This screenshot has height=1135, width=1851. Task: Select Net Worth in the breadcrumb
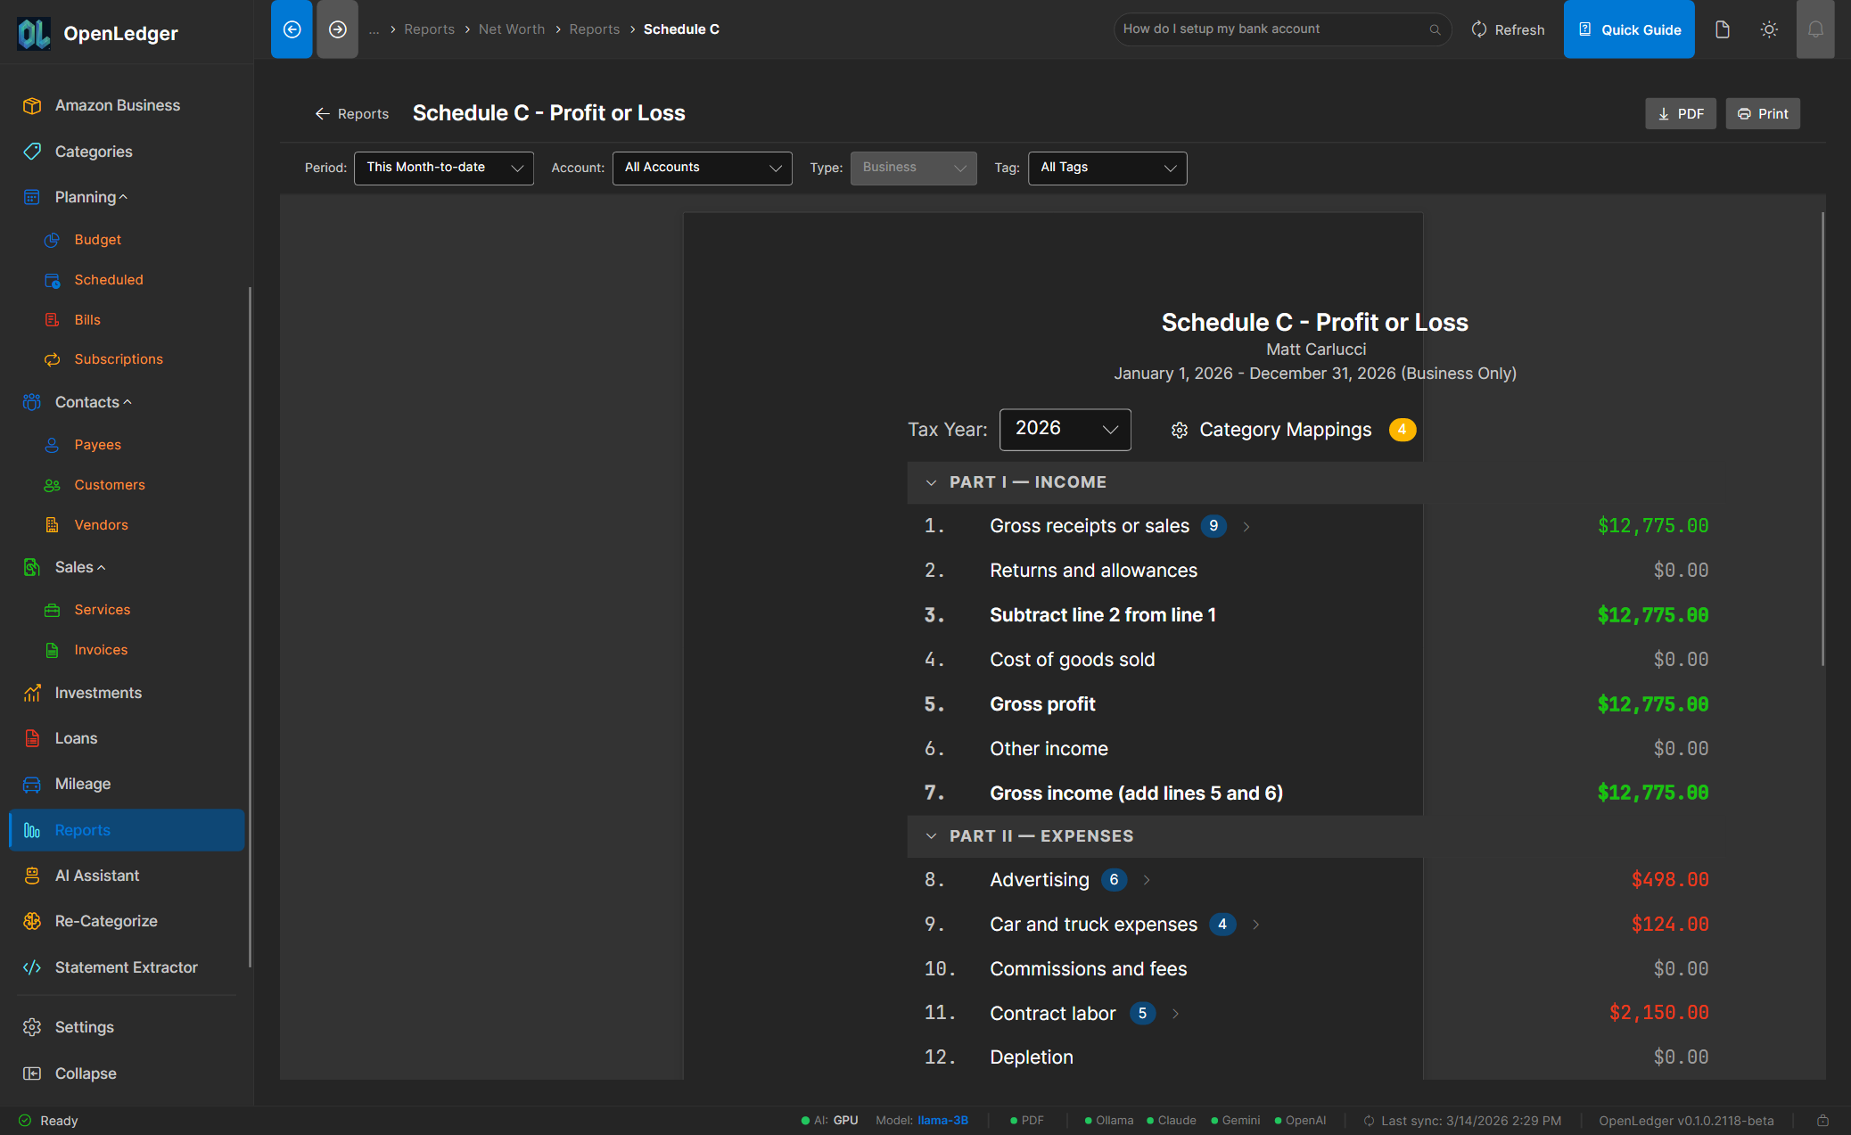[x=512, y=29]
